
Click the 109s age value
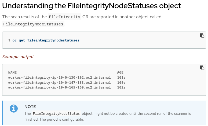pyautogui.click(x=121, y=82)
